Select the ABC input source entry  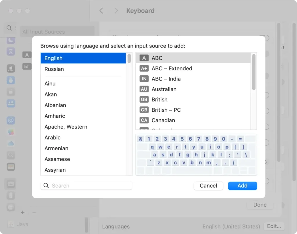157,58
